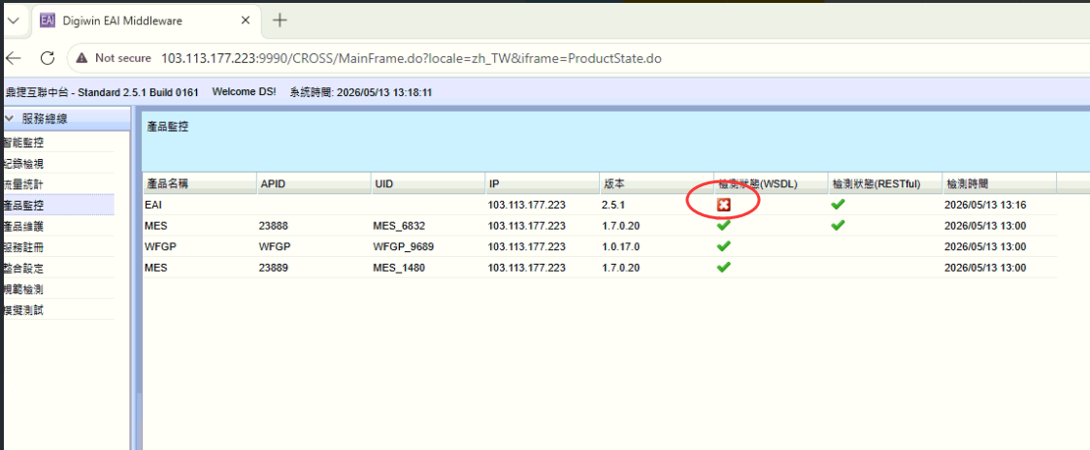Click APID 23889 cell
The image size is (1090, 450).
(273, 268)
